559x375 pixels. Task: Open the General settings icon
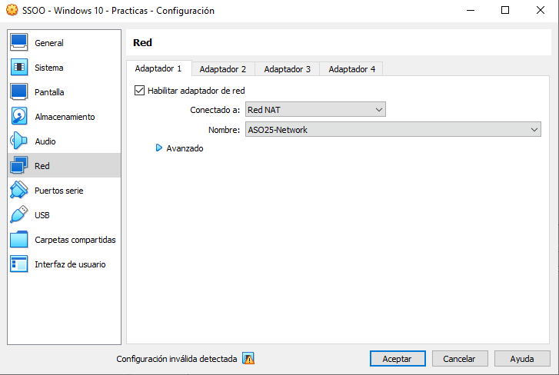(x=19, y=43)
